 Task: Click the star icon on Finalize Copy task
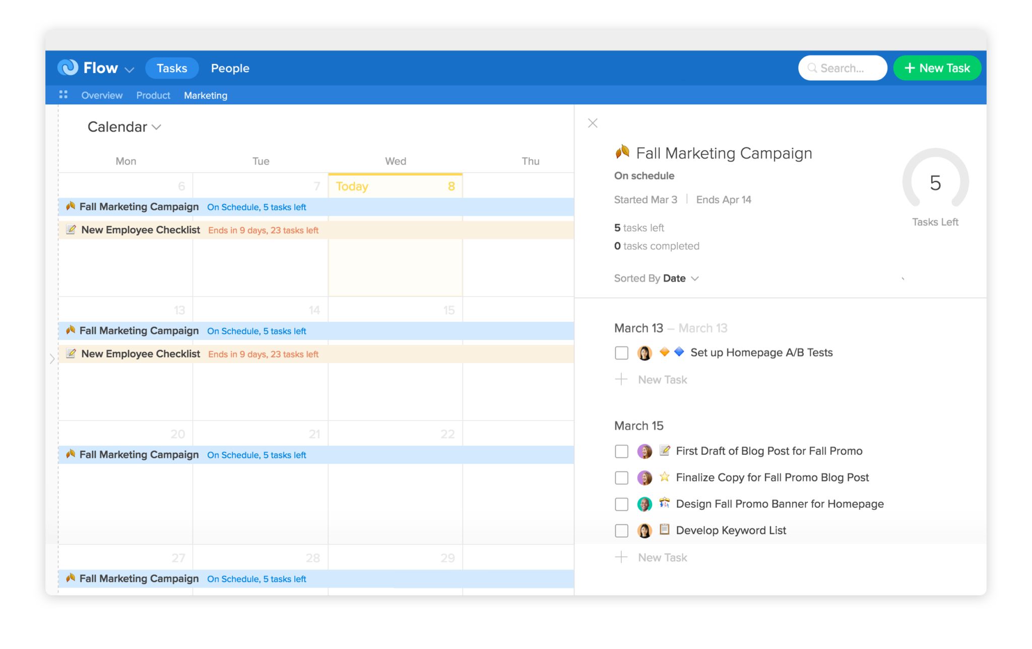[665, 477]
